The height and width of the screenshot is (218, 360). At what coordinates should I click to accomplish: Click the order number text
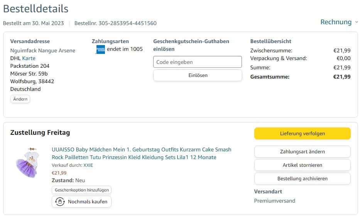[115, 23]
